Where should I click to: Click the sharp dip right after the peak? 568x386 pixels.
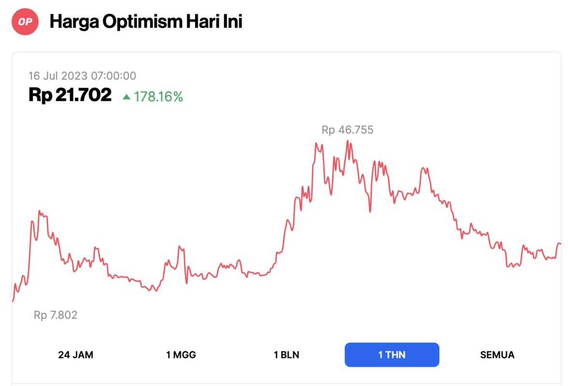coord(370,211)
